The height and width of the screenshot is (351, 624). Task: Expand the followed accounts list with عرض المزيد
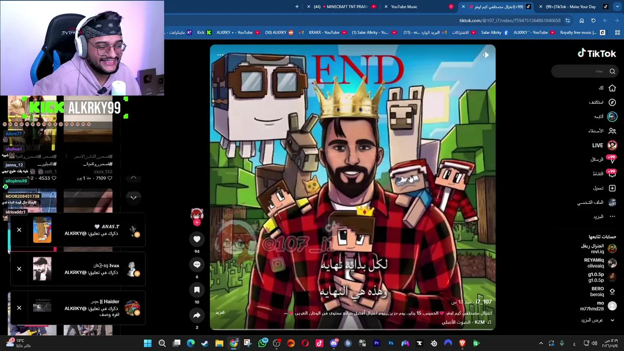[598, 320]
